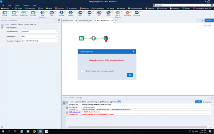This screenshot has height=134, width=214.
Task: Show previous tool palette categories arrow
Action: click(13, 8)
